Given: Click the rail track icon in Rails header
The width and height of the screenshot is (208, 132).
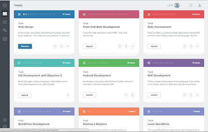Looking at the screenshot, I should (149, 14).
